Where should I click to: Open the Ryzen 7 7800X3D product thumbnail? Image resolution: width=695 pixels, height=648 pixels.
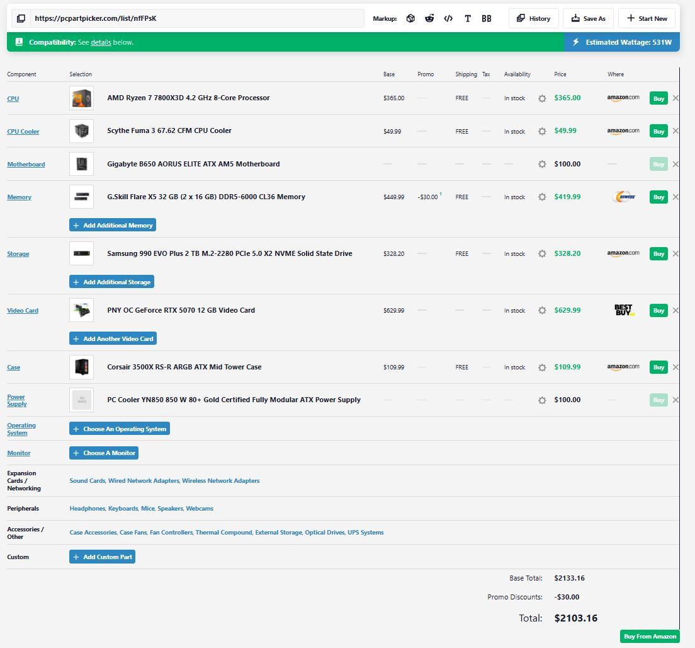click(x=82, y=98)
